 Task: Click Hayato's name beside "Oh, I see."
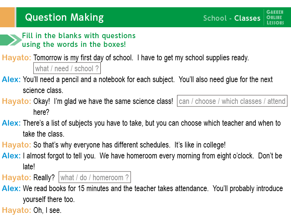click(17, 210)
